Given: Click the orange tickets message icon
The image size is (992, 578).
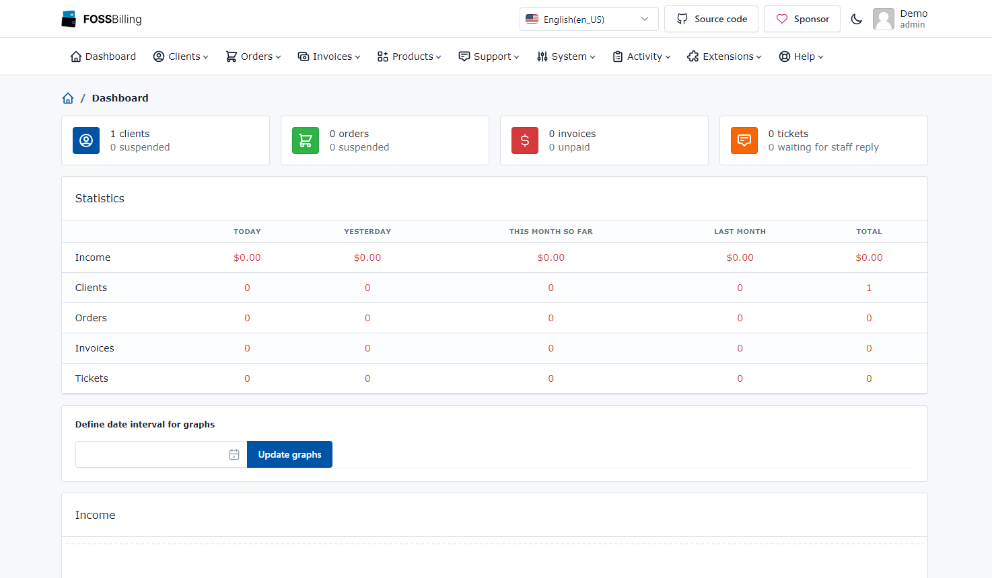Looking at the screenshot, I should coord(744,140).
